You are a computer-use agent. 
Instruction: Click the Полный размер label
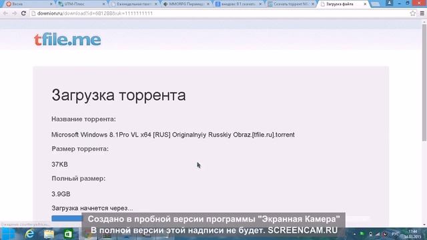79,179
